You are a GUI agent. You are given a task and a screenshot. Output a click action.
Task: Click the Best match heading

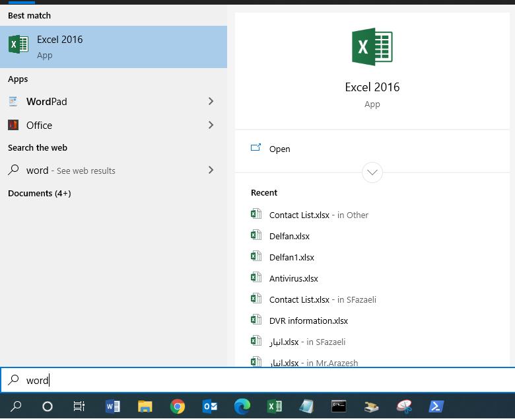coord(29,15)
